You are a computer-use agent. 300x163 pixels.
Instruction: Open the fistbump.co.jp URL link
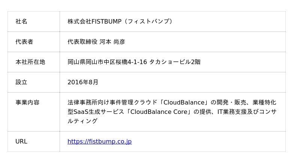(99, 142)
